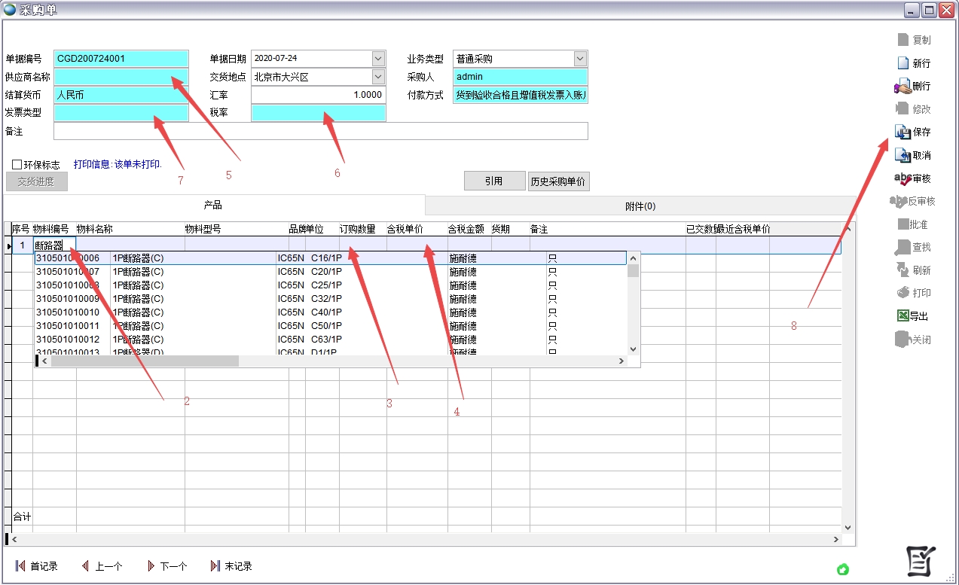Open the 业务类型 dropdown
This screenshot has width=959, height=585.
click(579, 59)
